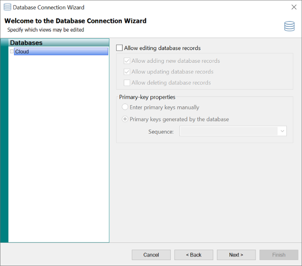
Task: Toggle the small box beside Cloud
Action: [x=12, y=51]
